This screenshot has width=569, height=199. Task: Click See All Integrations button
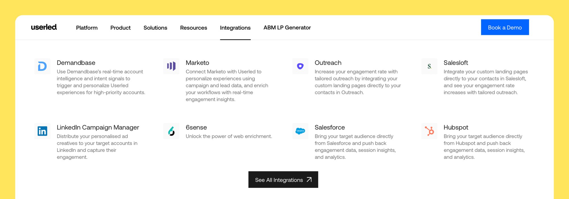click(x=283, y=180)
